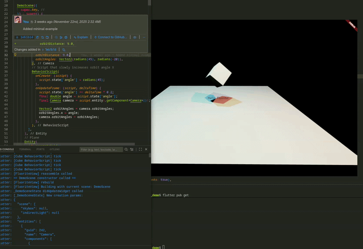The height and width of the screenshot is (249, 363).
Task: Select the GitLens panel tab
Action: (54, 149)
